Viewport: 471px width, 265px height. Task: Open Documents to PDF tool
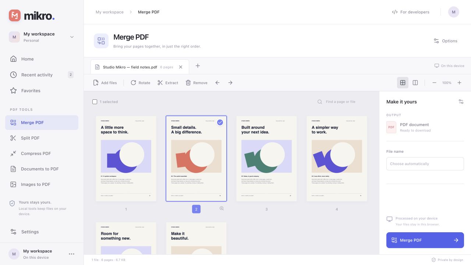tap(42, 169)
